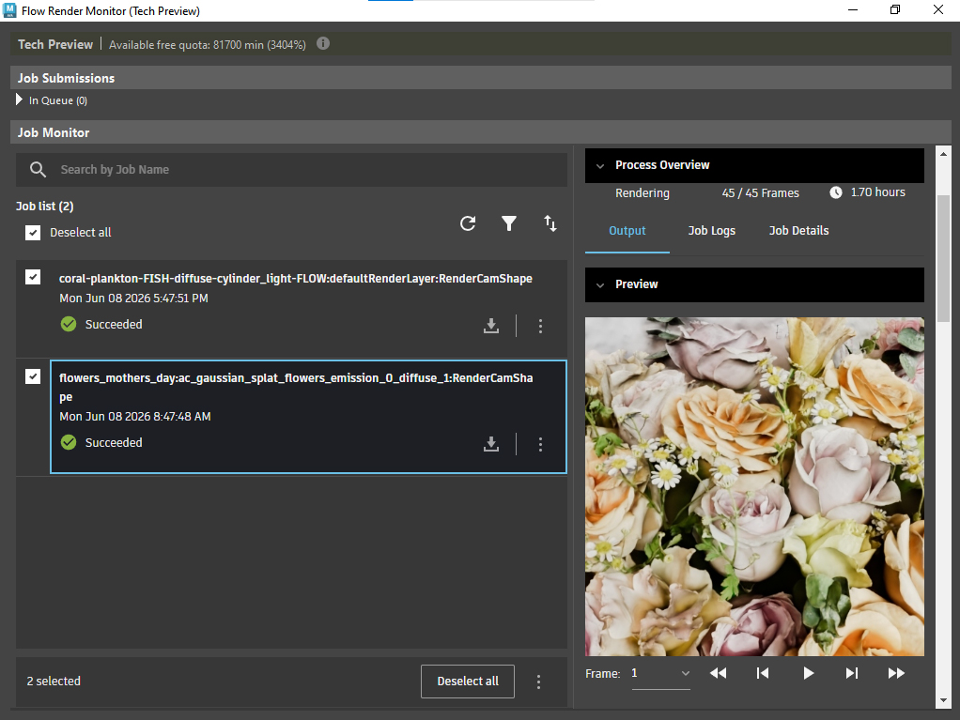Viewport: 960px width, 720px height.
Task: Click Succeeded status icon of flowers job
Action: pyautogui.click(x=69, y=442)
